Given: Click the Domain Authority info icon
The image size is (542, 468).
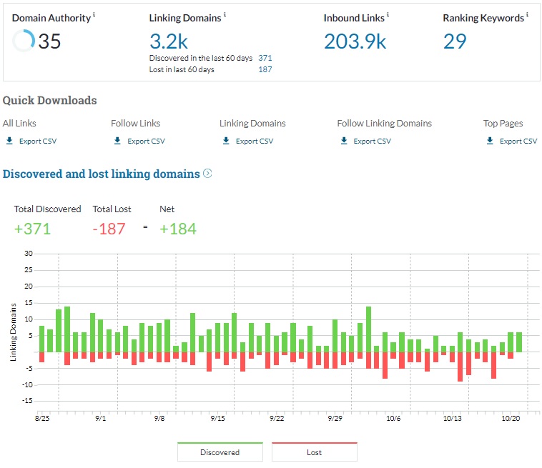Looking at the screenshot, I should pos(94,14).
